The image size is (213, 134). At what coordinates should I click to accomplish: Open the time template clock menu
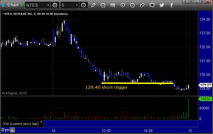coord(83,5)
